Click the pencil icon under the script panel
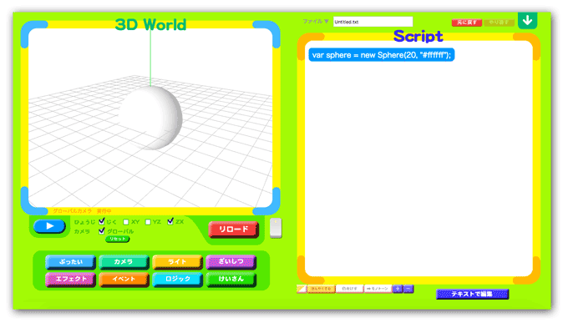The height and width of the screenshot is (328, 568). [x=302, y=289]
